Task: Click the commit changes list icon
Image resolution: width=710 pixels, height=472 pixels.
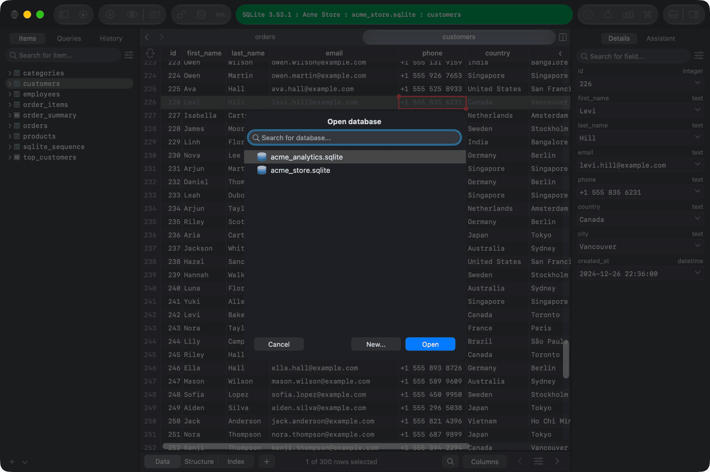Action: click(154, 15)
